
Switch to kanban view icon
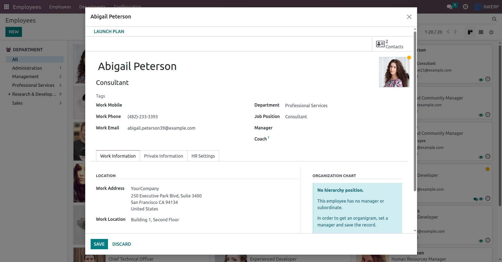470,32
